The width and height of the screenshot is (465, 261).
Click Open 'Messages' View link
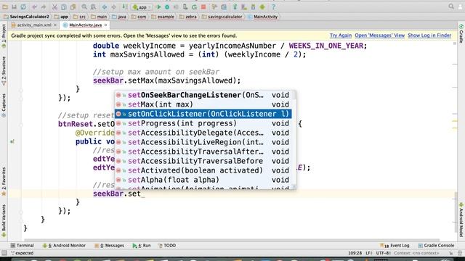379,36
